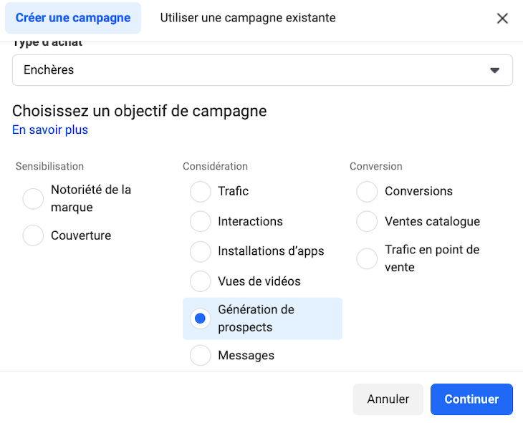Screen dimensions: 523x423
Task: Select the Messages objective
Action: tap(201, 355)
